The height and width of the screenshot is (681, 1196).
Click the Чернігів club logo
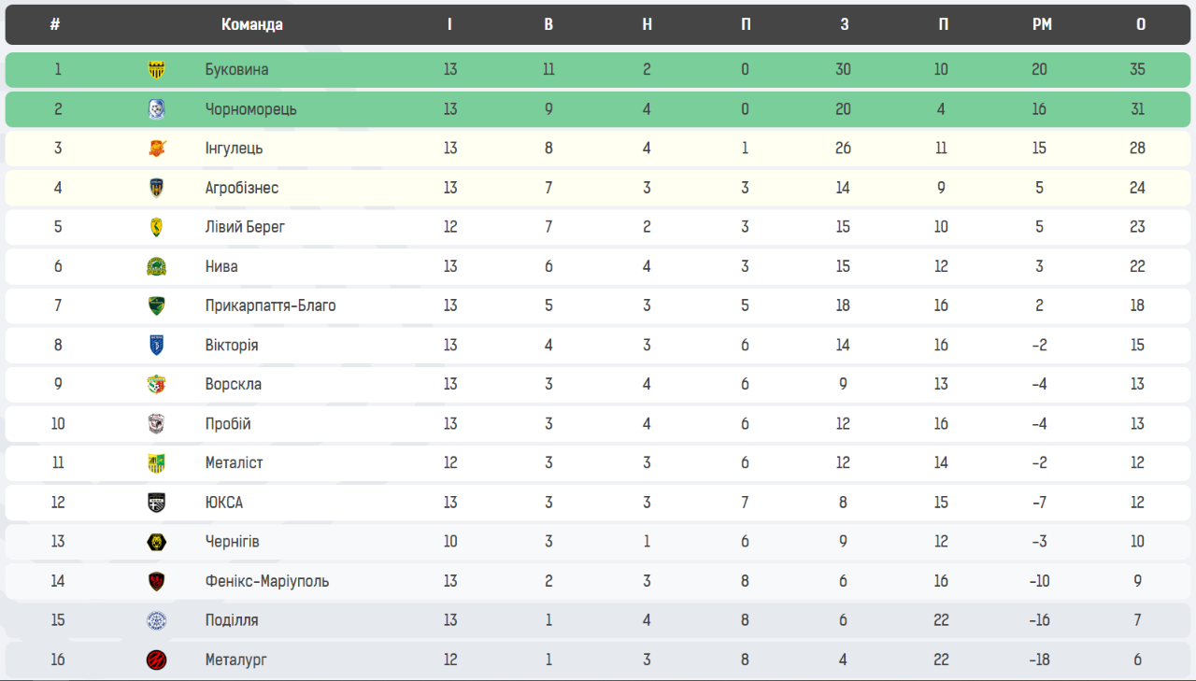pos(157,542)
